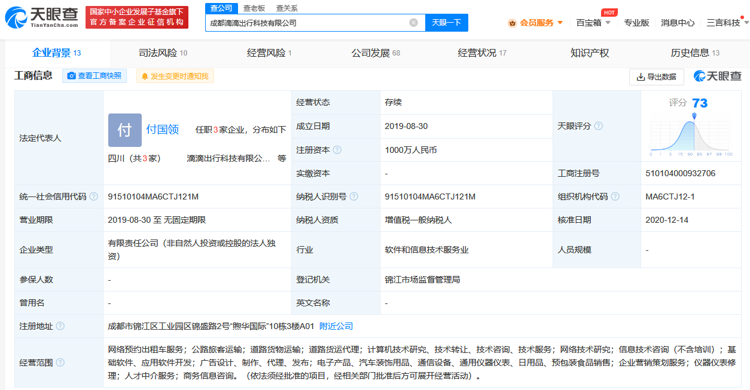Click the HOT badge above 百宝箱
750x390 pixels.
coord(609,13)
